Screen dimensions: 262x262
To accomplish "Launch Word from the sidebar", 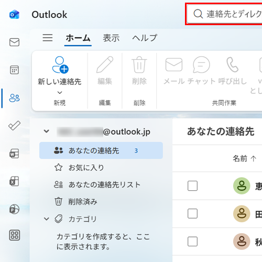I will (14, 154).
